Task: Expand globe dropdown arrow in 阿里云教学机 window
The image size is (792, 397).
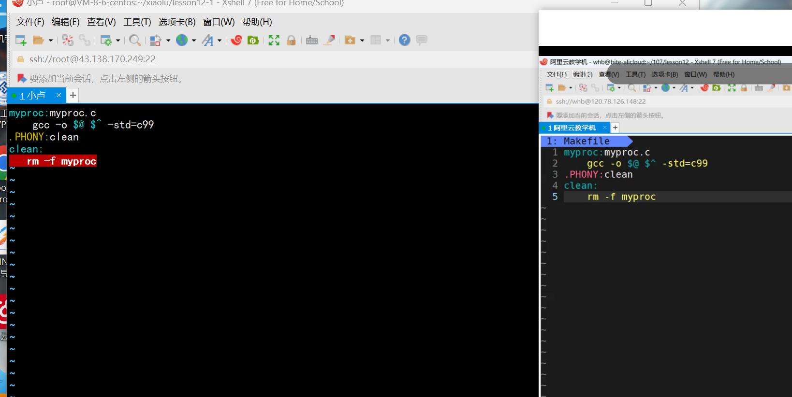Action: pos(674,88)
